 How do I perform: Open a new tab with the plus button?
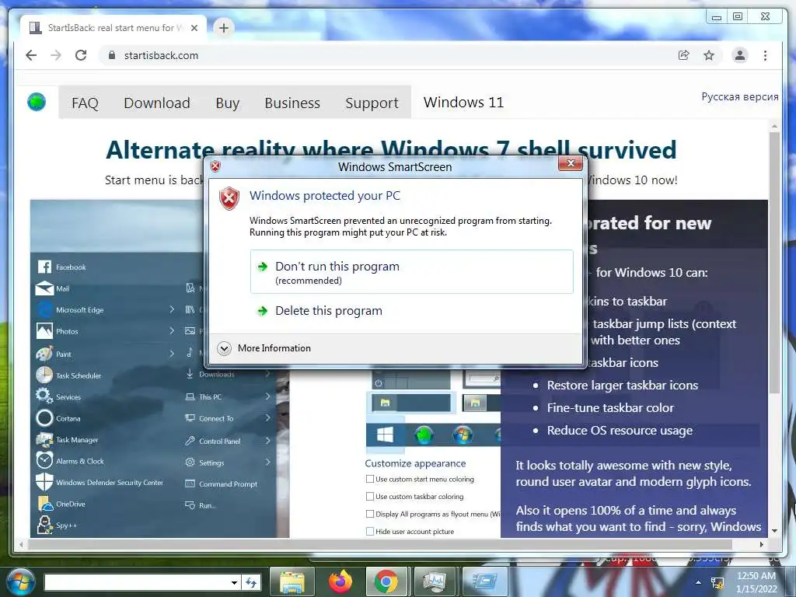(223, 28)
